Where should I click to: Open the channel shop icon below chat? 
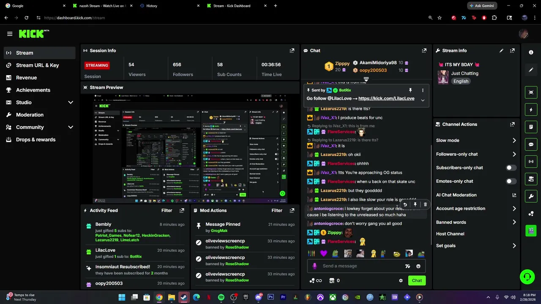click(x=332, y=280)
